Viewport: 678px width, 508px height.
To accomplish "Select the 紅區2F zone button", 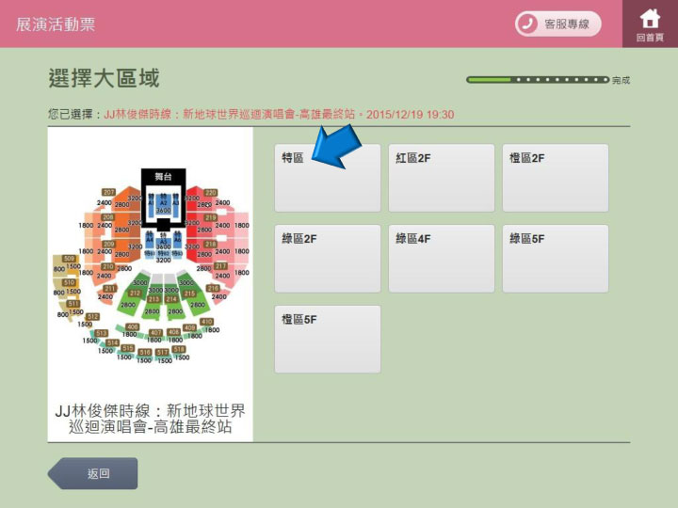I will pos(442,178).
